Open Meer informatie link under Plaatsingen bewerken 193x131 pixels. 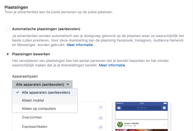(x=112, y=65)
